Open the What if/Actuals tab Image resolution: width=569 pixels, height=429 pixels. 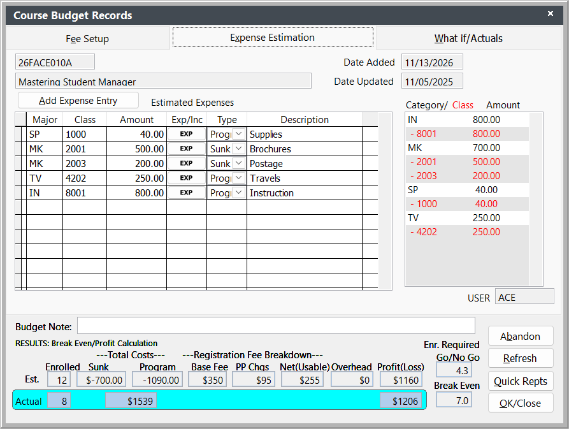[x=468, y=38]
